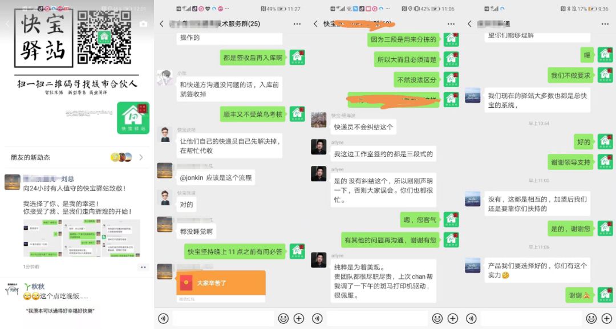Open the camera icon on Moments cover
This screenshot has height=329, width=616.
pos(143,24)
